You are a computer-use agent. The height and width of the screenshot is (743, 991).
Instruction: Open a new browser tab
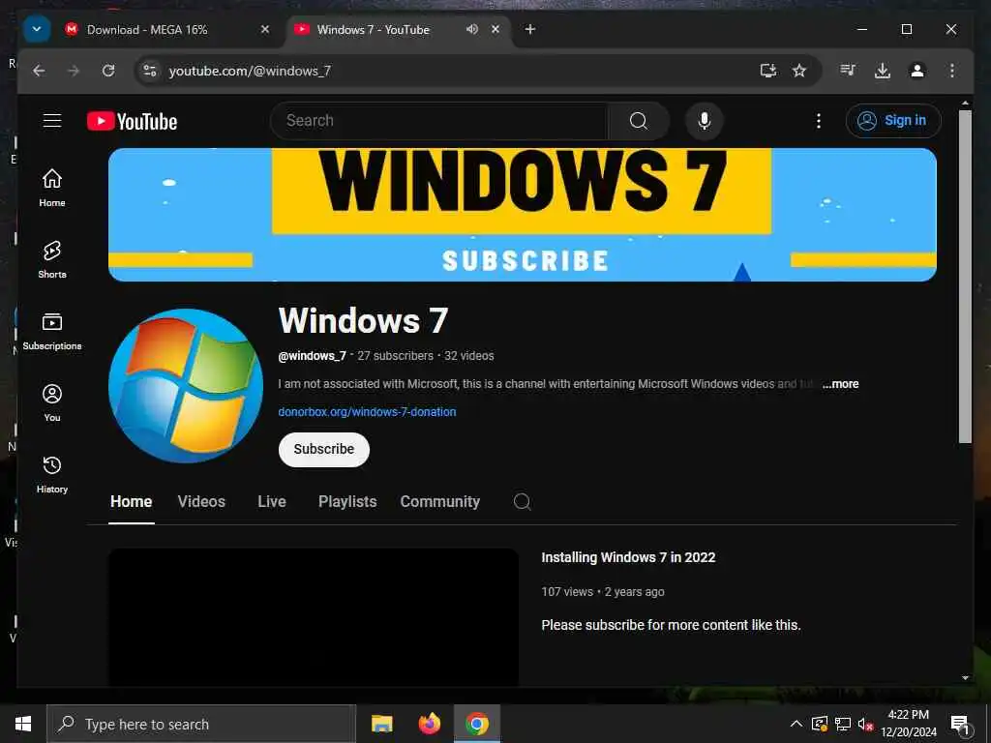(x=530, y=29)
